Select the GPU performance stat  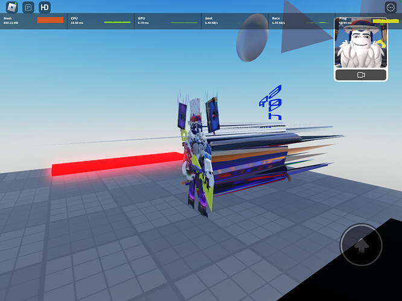click(x=168, y=20)
